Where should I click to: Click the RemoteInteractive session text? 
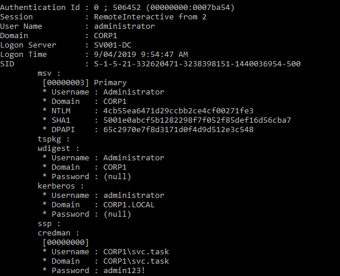(x=133, y=17)
